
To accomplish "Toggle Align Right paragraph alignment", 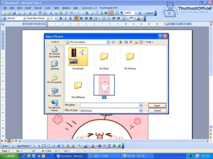I will [x=86, y=18].
